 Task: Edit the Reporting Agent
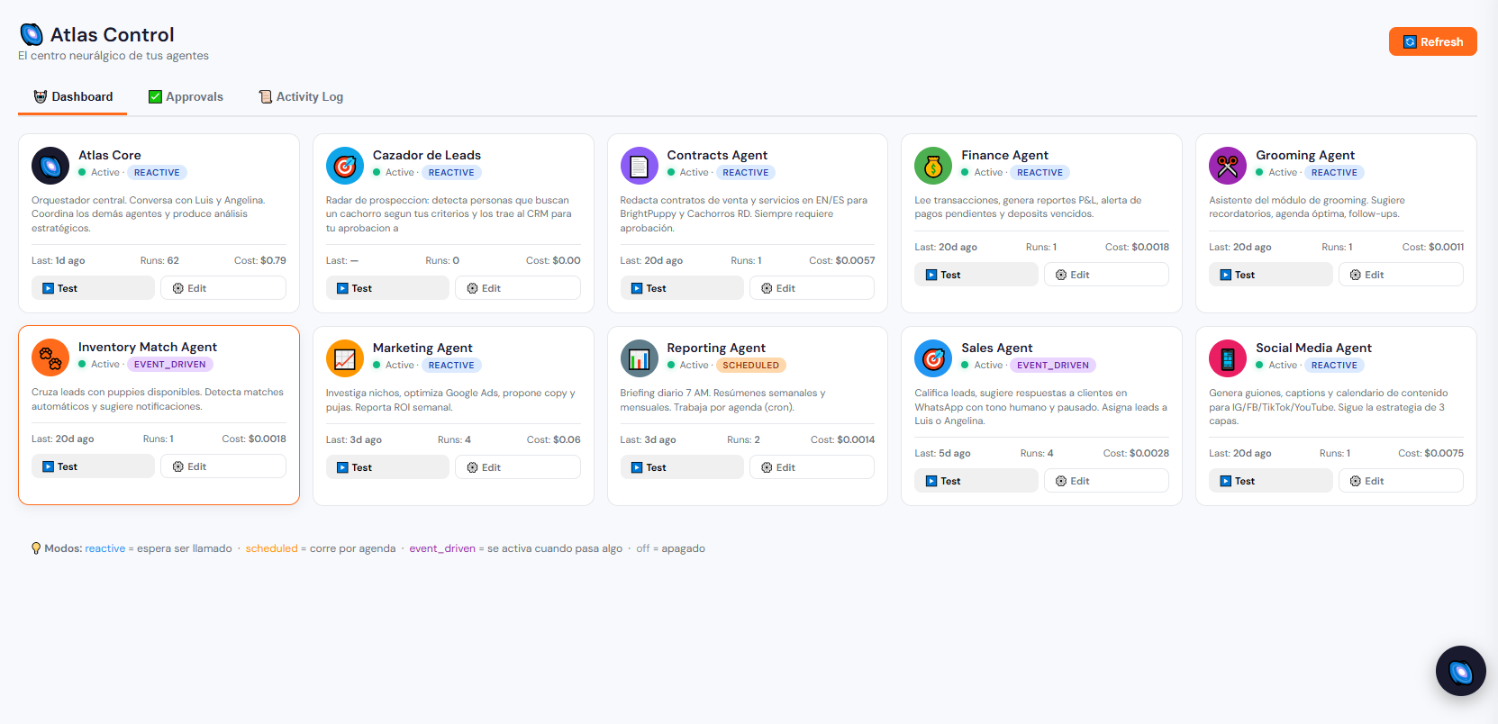812,467
